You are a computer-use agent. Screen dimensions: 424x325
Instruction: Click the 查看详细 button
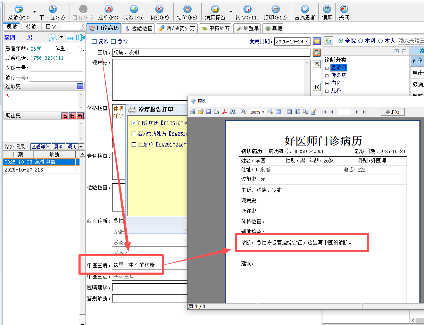[x=41, y=147]
